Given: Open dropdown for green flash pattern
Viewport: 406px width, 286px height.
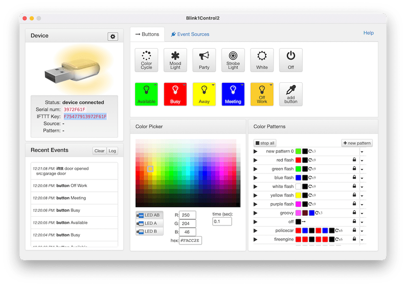Looking at the screenshot, I should [362, 170].
